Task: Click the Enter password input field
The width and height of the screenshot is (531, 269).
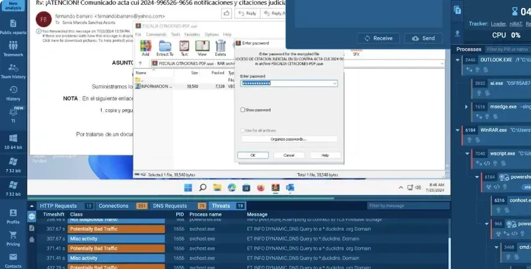Action: pos(289,83)
